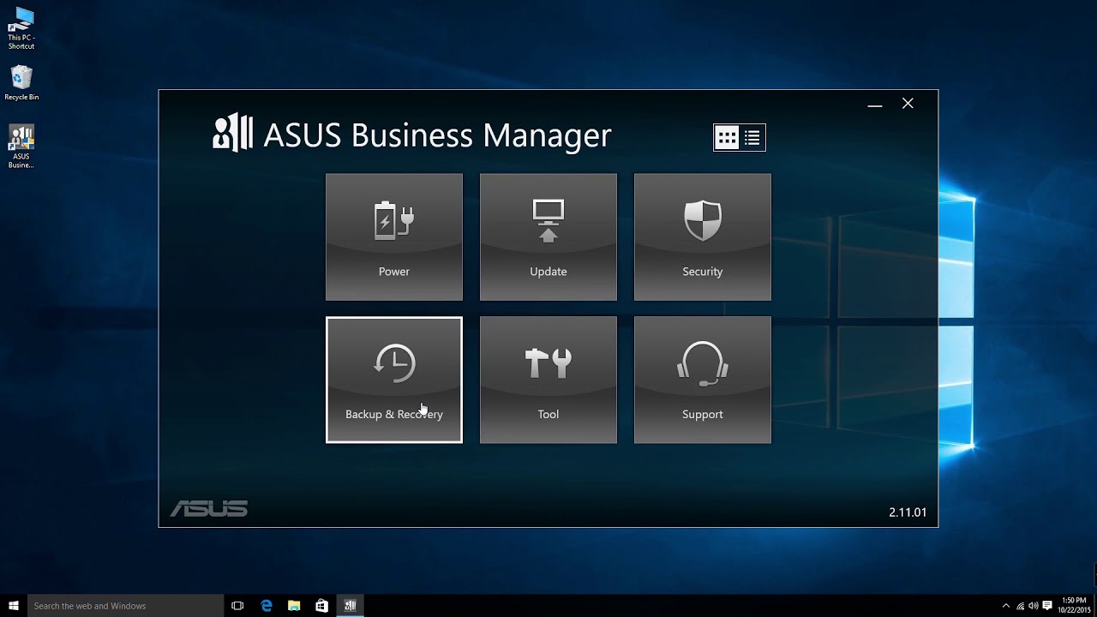Open Task View from the taskbar
The image size is (1097, 617).
[238, 605]
